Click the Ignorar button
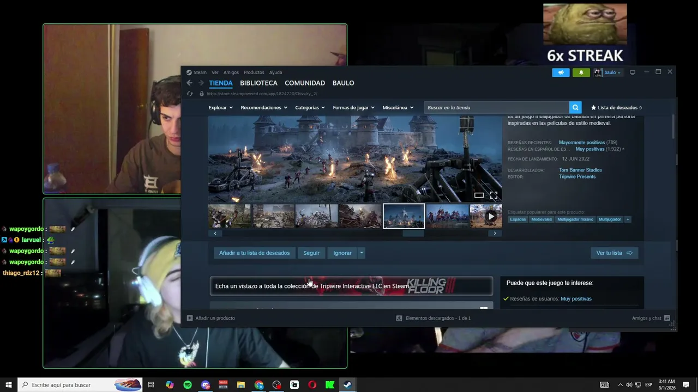Image resolution: width=698 pixels, height=392 pixels. coord(342,253)
